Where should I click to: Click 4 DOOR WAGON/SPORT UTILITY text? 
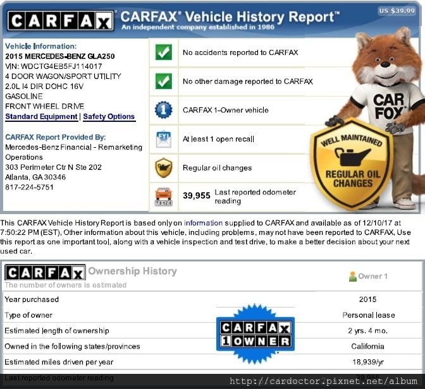[x=63, y=76]
